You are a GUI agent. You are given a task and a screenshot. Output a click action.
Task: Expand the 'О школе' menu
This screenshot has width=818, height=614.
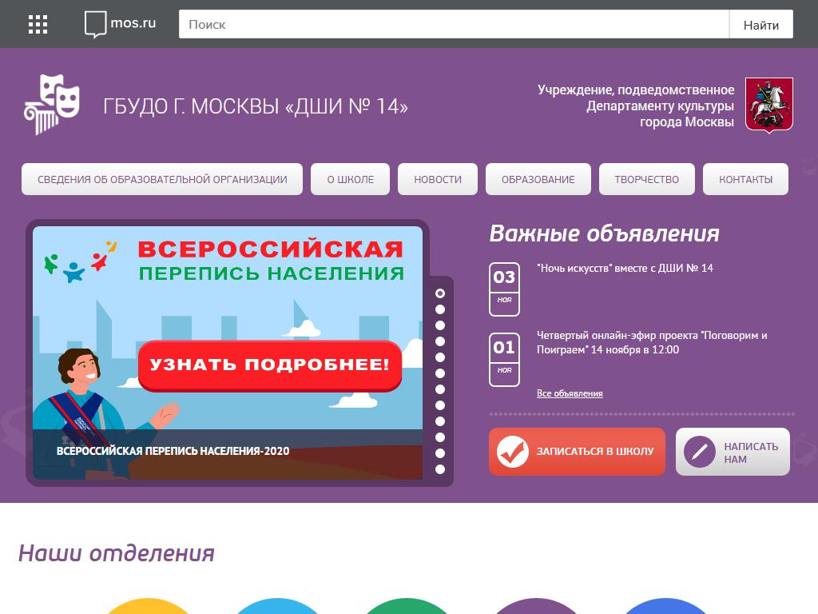(350, 179)
